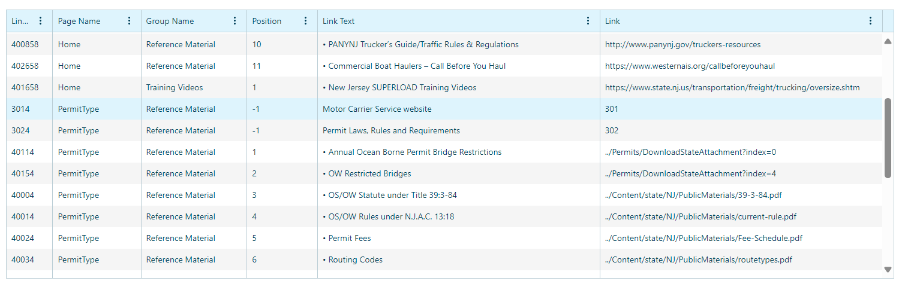
Task: Select the Motor Carrier Service website row
Action: pos(444,109)
